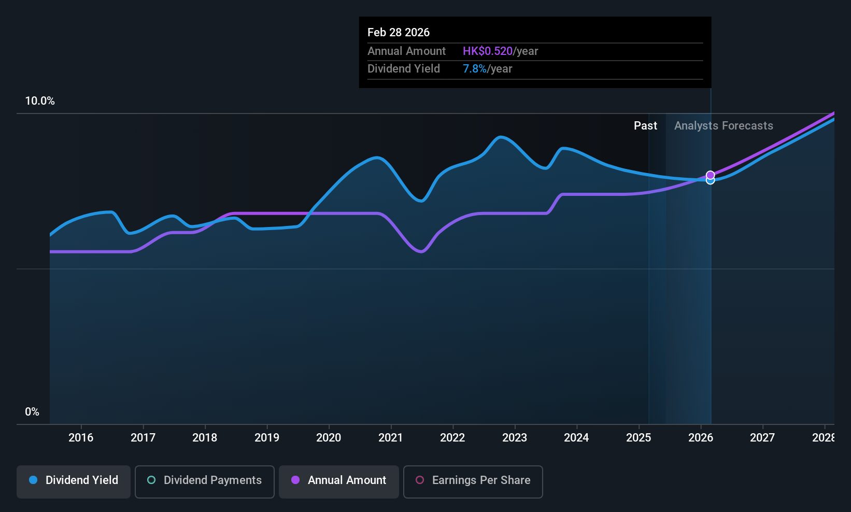Image resolution: width=851 pixels, height=512 pixels.
Task: Click the Analysts Forecasts label
Action: pos(724,126)
